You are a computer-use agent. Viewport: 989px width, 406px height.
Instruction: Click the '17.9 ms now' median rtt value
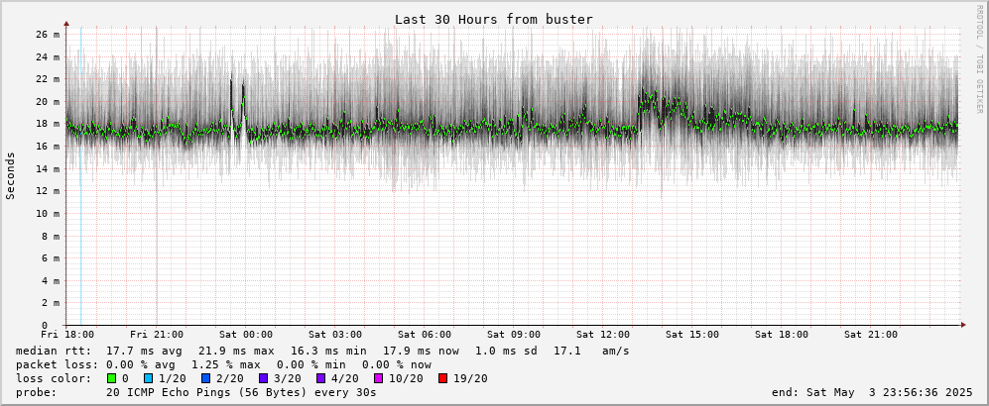(x=421, y=351)
